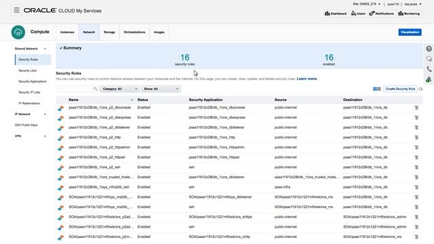This screenshot has height=244, width=434.
Task: Click the 16 security rules count
Action: (x=184, y=58)
